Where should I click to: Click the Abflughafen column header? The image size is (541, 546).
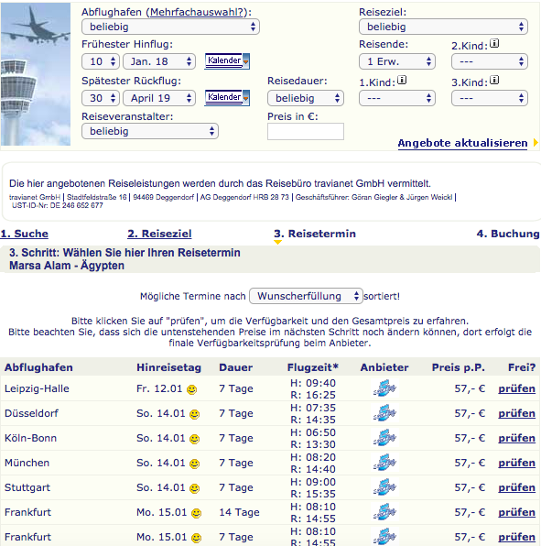pos(38,367)
